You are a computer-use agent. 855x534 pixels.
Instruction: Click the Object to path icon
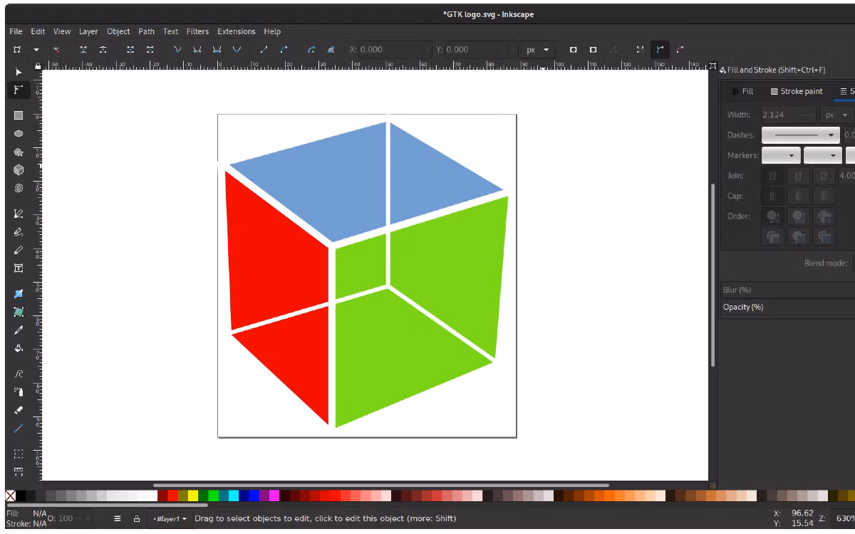click(311, 50)
